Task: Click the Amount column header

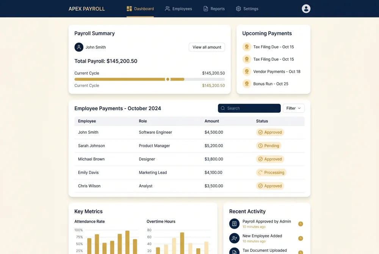Action: pos(212,121)
